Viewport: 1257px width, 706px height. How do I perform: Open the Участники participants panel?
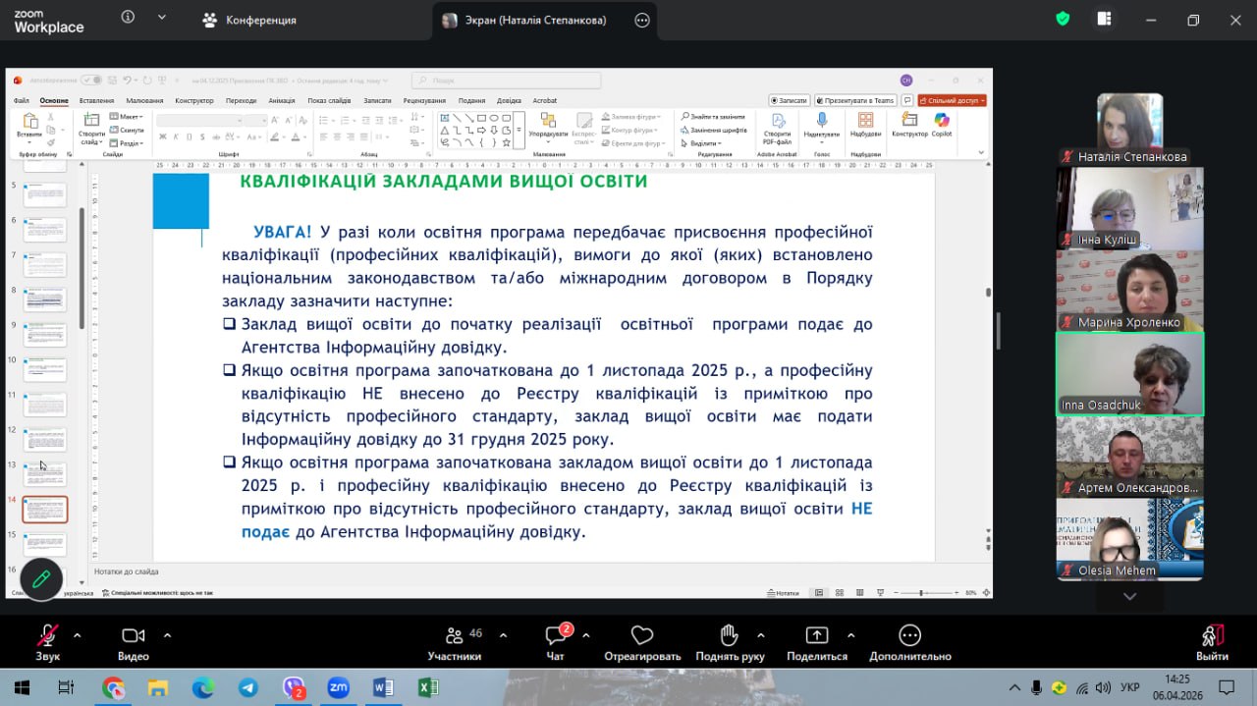click(x=454, y=635)
